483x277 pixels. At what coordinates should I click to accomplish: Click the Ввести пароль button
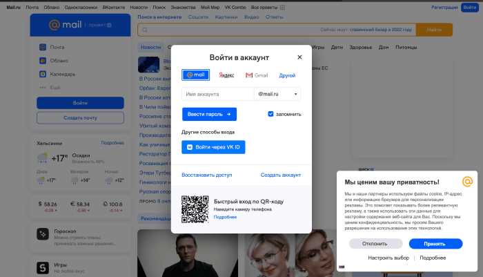click(209, 114)
